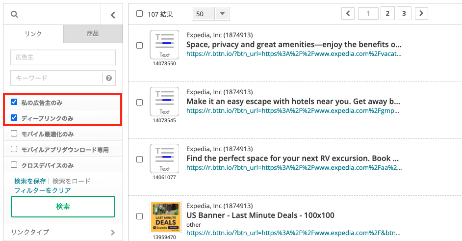Check select-all box next to 107 結果
The height and width of the screenshot is (241, 462).
tap(140, 14)
